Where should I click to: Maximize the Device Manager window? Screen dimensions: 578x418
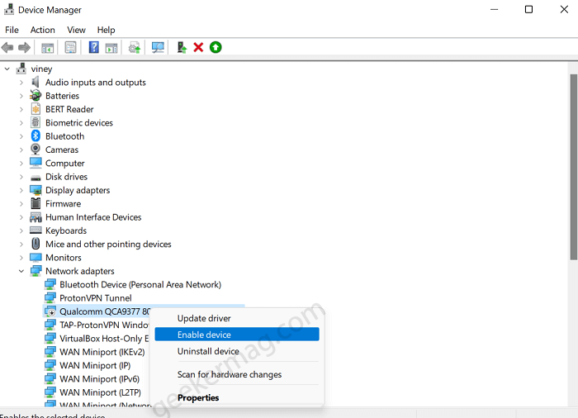[528, 9]
